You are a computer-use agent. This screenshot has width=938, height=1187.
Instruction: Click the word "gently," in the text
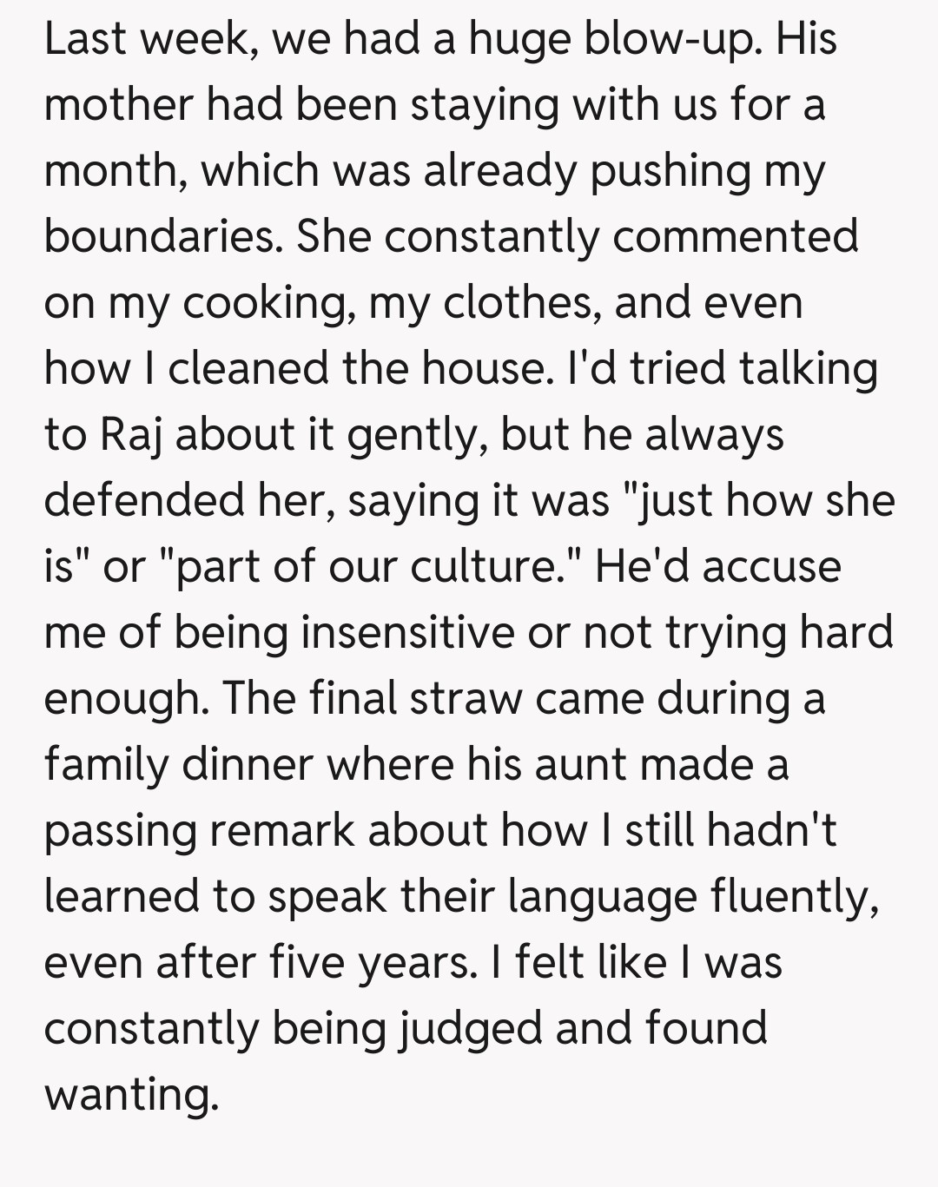[x=415, y=435]
